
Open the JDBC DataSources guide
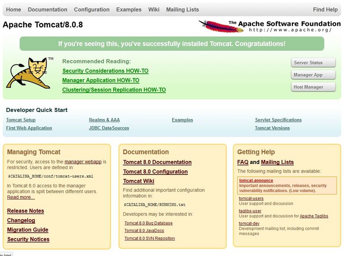tap(109, 128)
